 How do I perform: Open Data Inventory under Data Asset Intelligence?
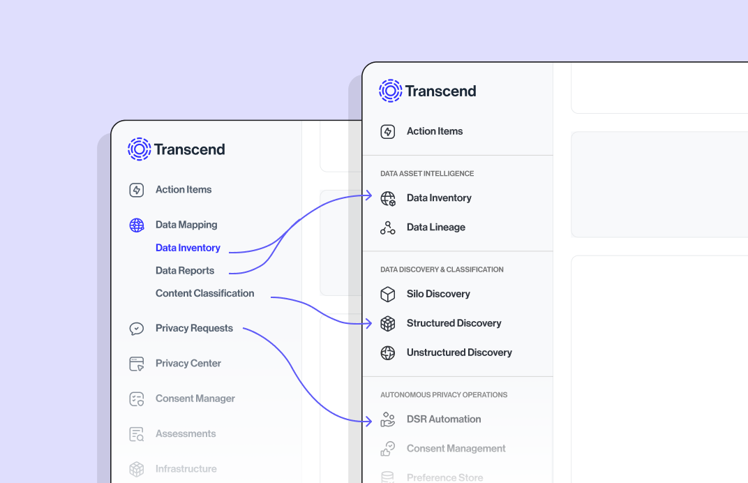pyautogui.click(x=439, y=198)
